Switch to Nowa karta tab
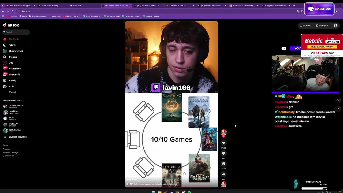The height and width of the screenshot is (193, 343). point(84,5)
